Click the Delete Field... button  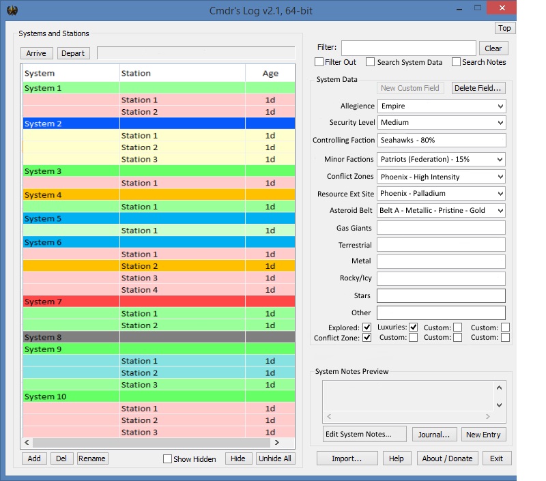click(x=478, y=89)
